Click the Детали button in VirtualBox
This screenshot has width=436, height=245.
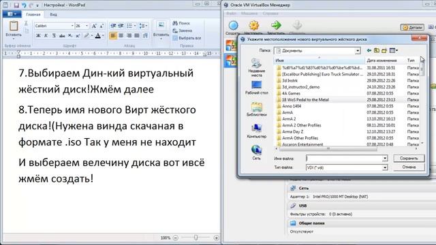click(413, 27)
